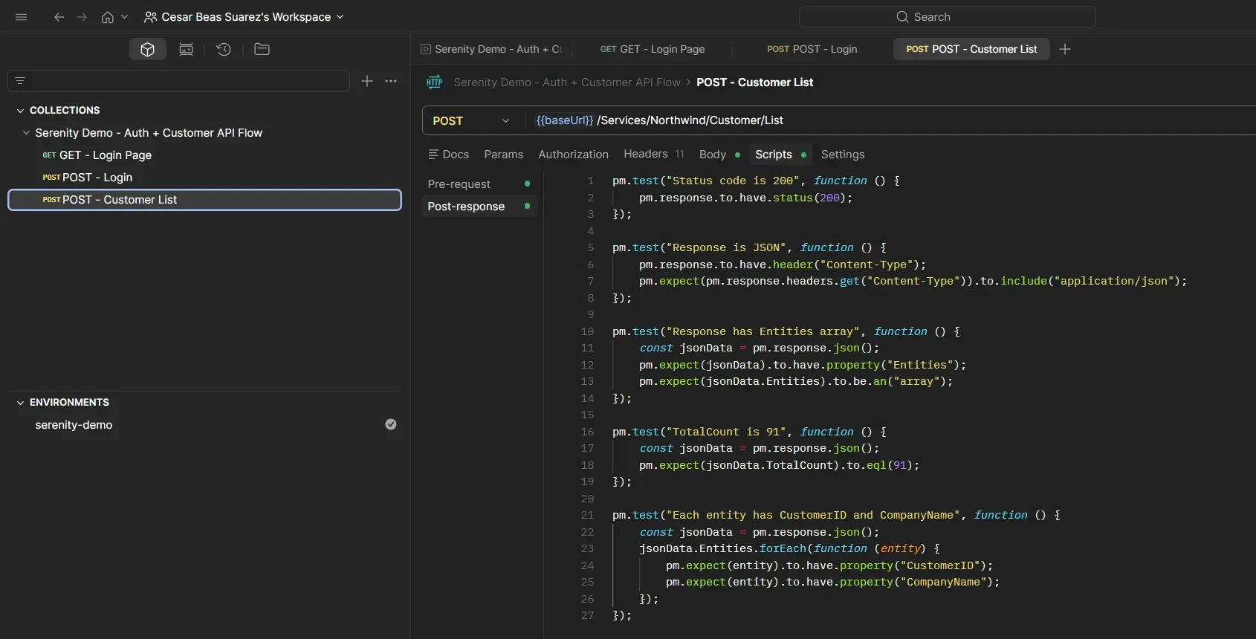Image resolution: width=1256 pixels, height=639 pixels.
Task: Open the Params tab
Action: click(x=504, y=155)
